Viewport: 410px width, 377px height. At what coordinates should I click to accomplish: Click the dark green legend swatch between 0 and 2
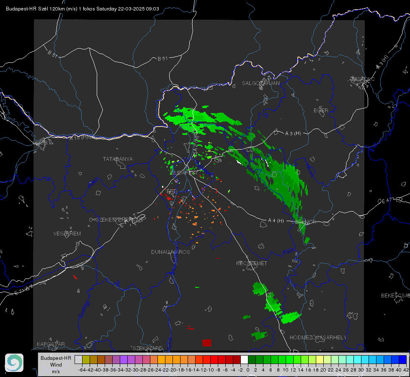point(252,359)
